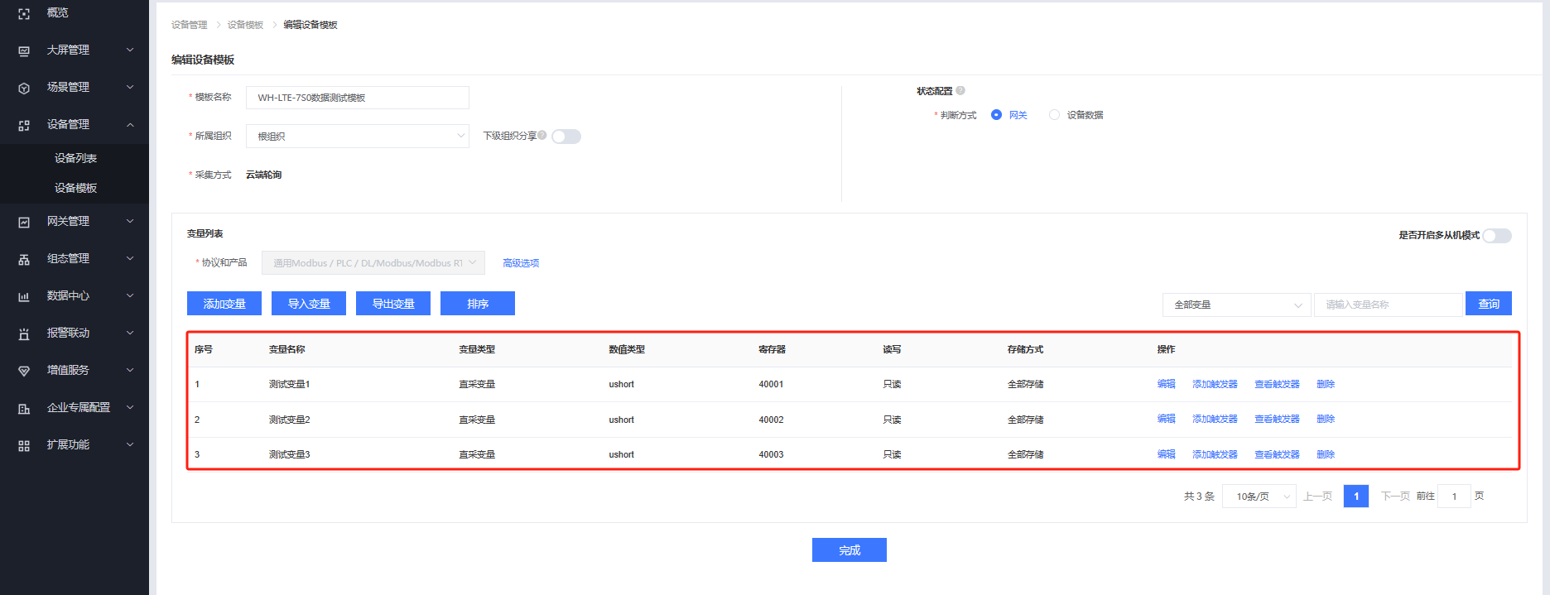Toggle the 下级组织分享 switch
The height and width of the screenshot is (595, 1550).
pyautogui.click(x=566, y=137)
